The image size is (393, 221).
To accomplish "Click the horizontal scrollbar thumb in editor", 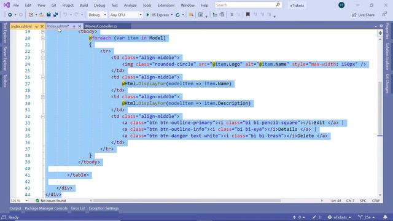I will click(187, 201).
